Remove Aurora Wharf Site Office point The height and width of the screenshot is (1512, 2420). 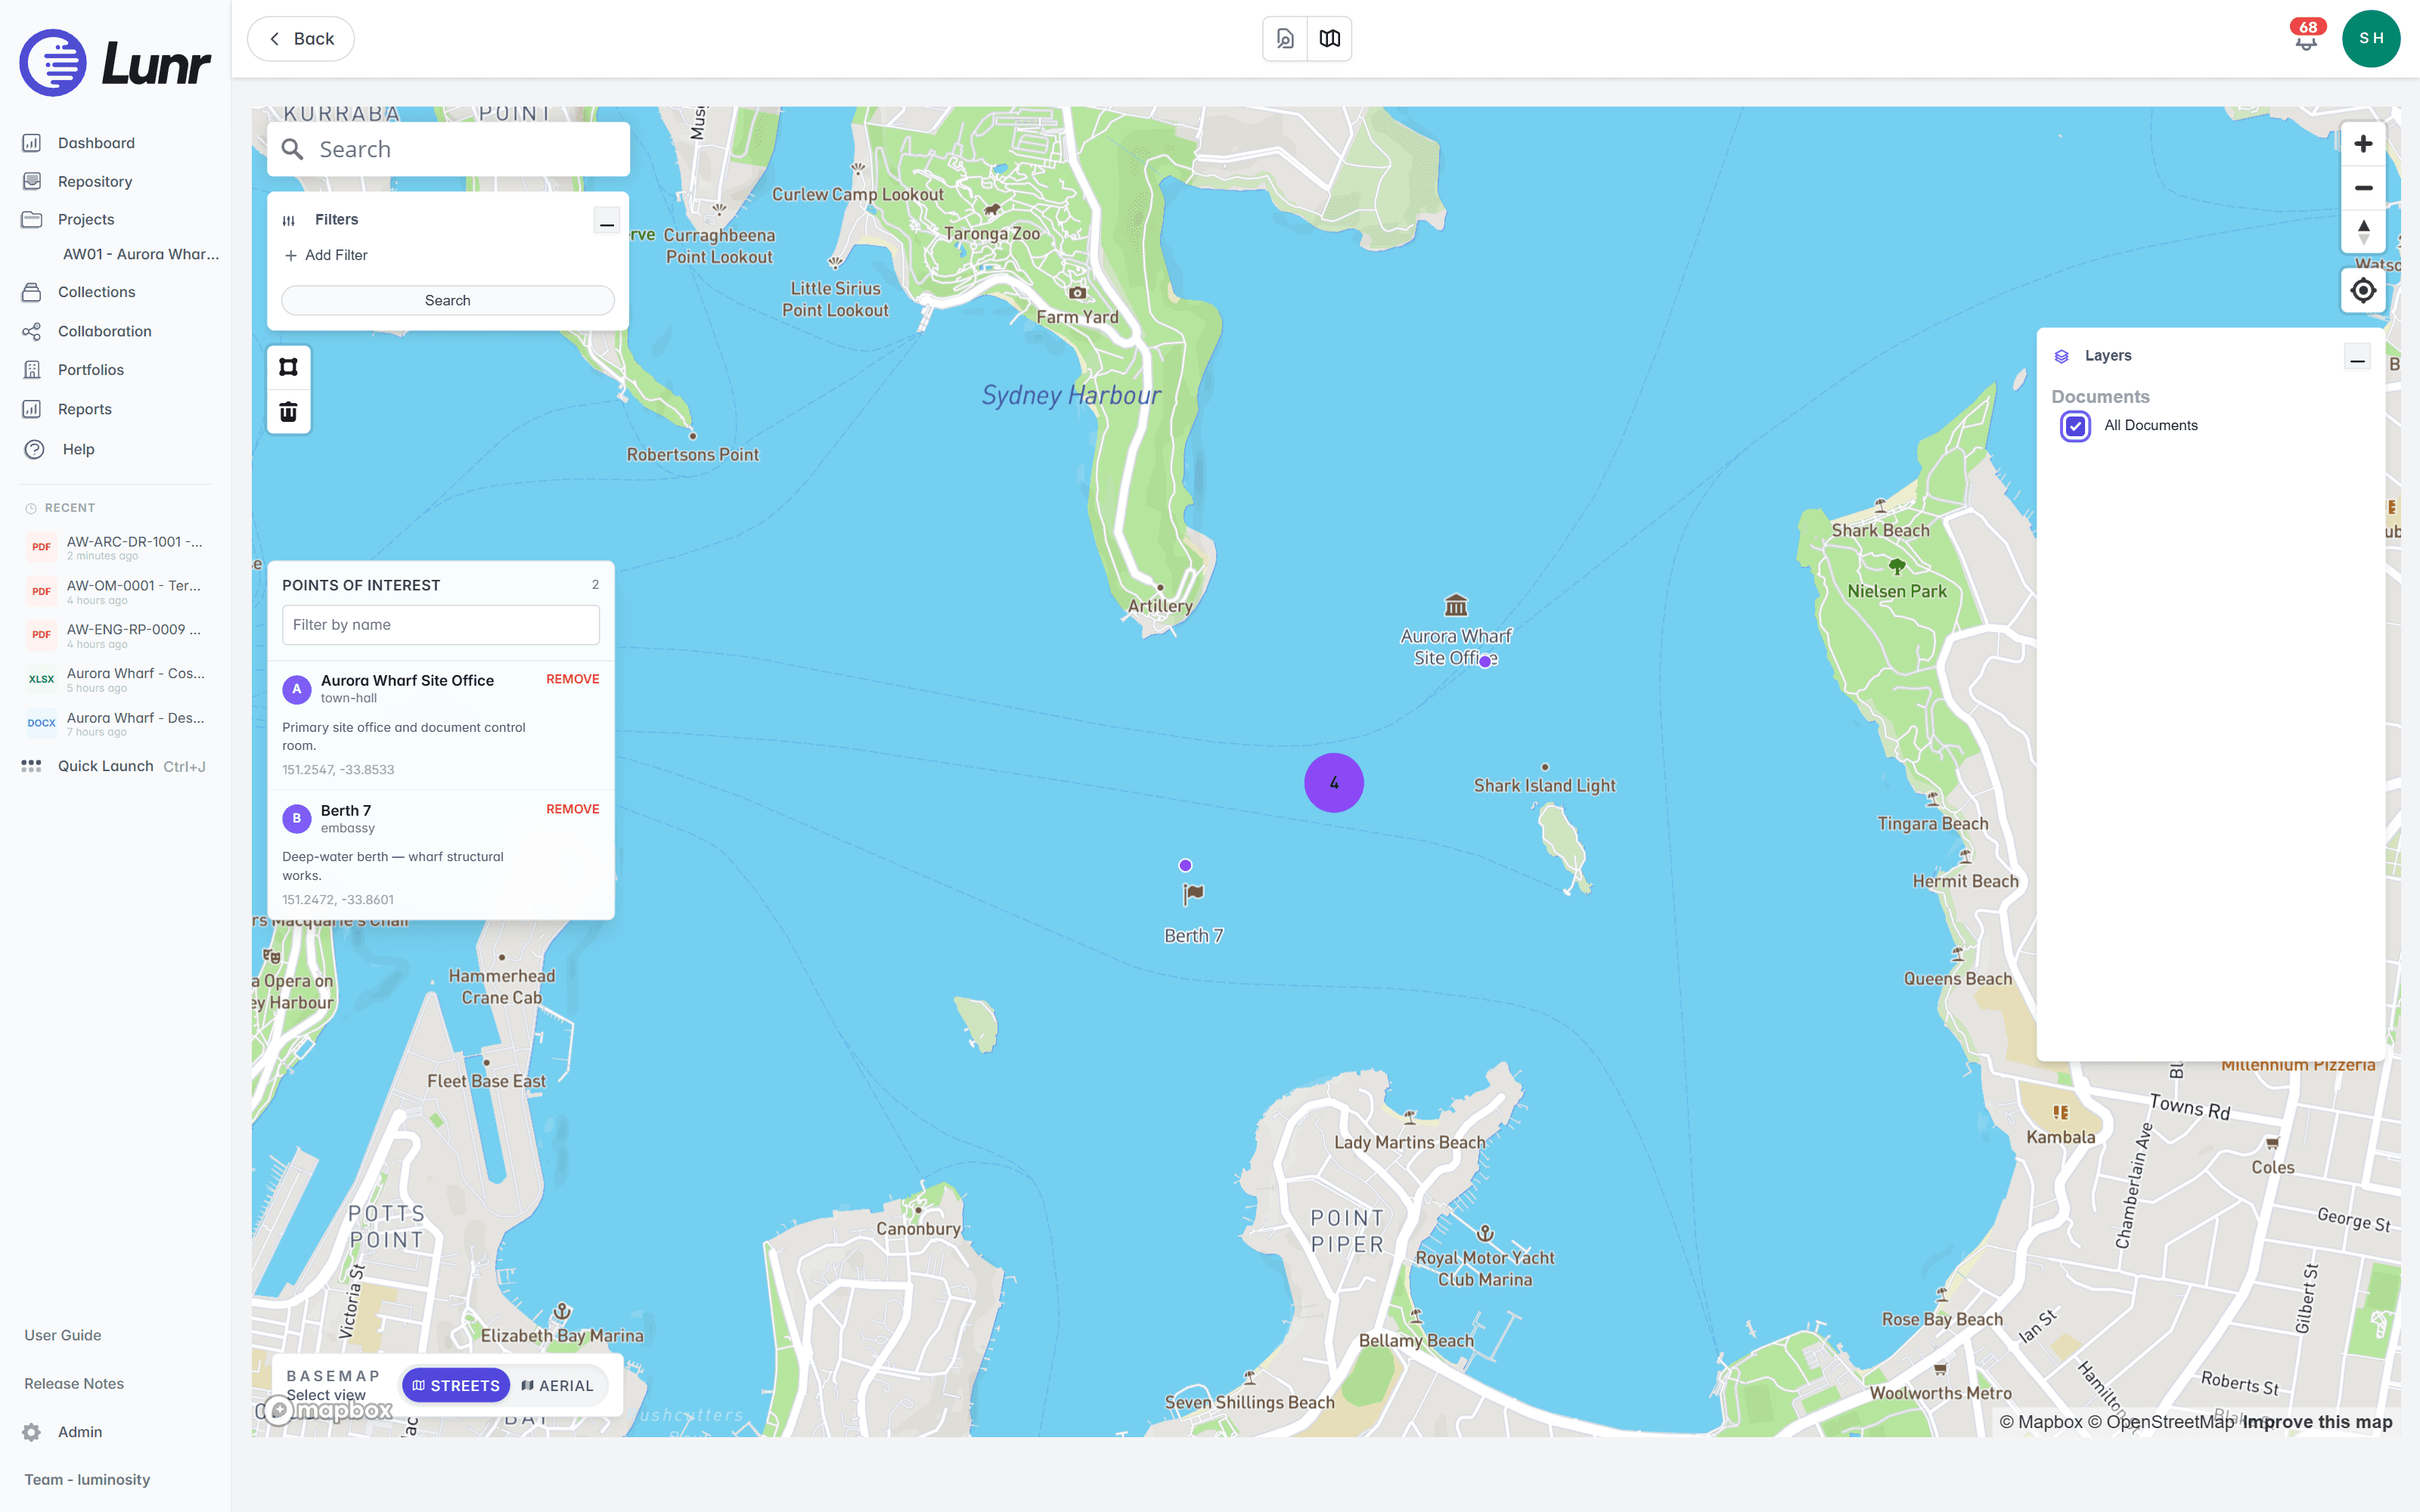[x=572, y=679]
